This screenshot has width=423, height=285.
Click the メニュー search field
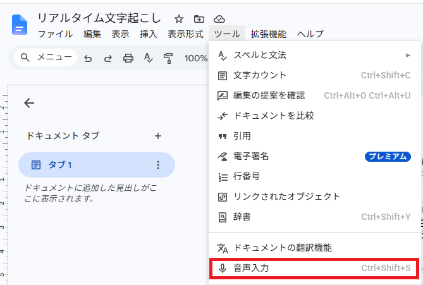46,58
